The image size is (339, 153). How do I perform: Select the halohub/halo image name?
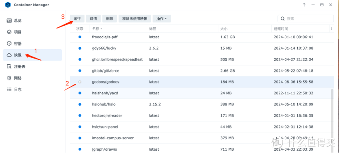104,105
